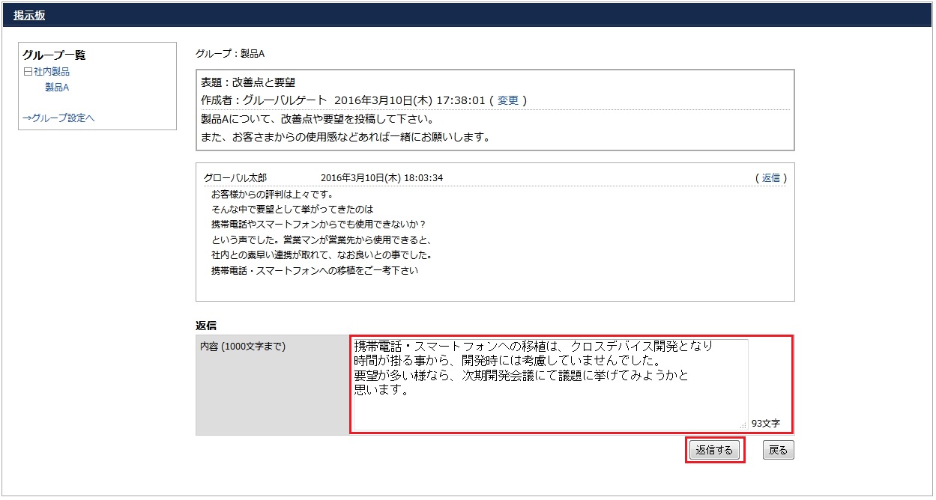The image size is (936, 500).
Task: Click the author name グローバル太郎
Action: [x=235, y=178]
